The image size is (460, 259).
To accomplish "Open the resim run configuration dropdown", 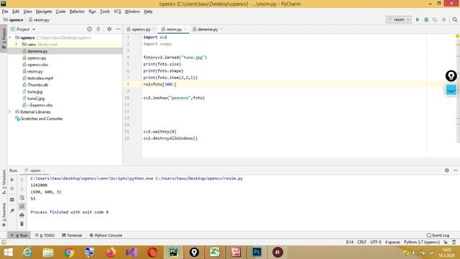I will (x=399, y=19).
